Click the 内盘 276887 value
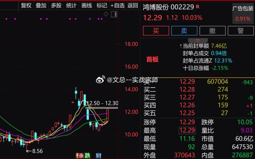 (x=242, y=155)
